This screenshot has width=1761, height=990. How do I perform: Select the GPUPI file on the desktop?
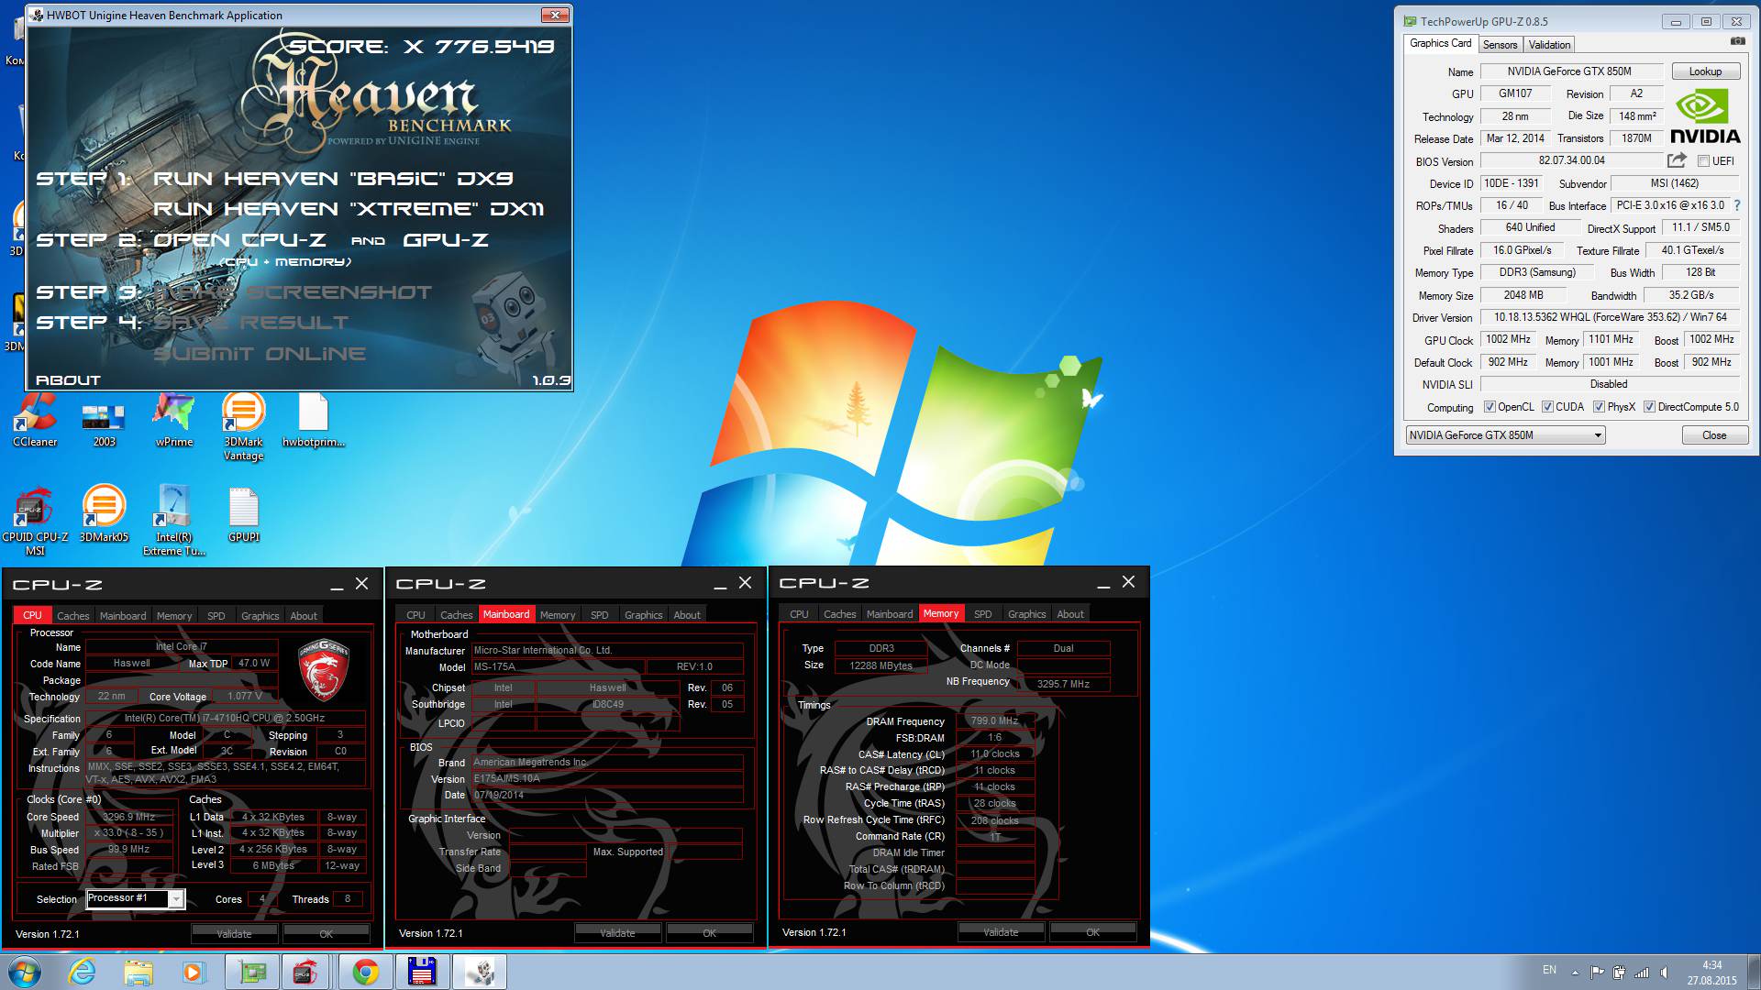243,514
